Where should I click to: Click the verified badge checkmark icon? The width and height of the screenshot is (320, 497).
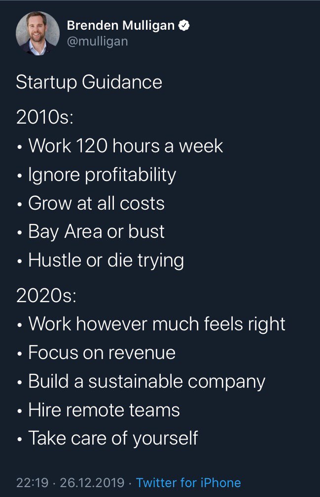click(x=184, y=25)
